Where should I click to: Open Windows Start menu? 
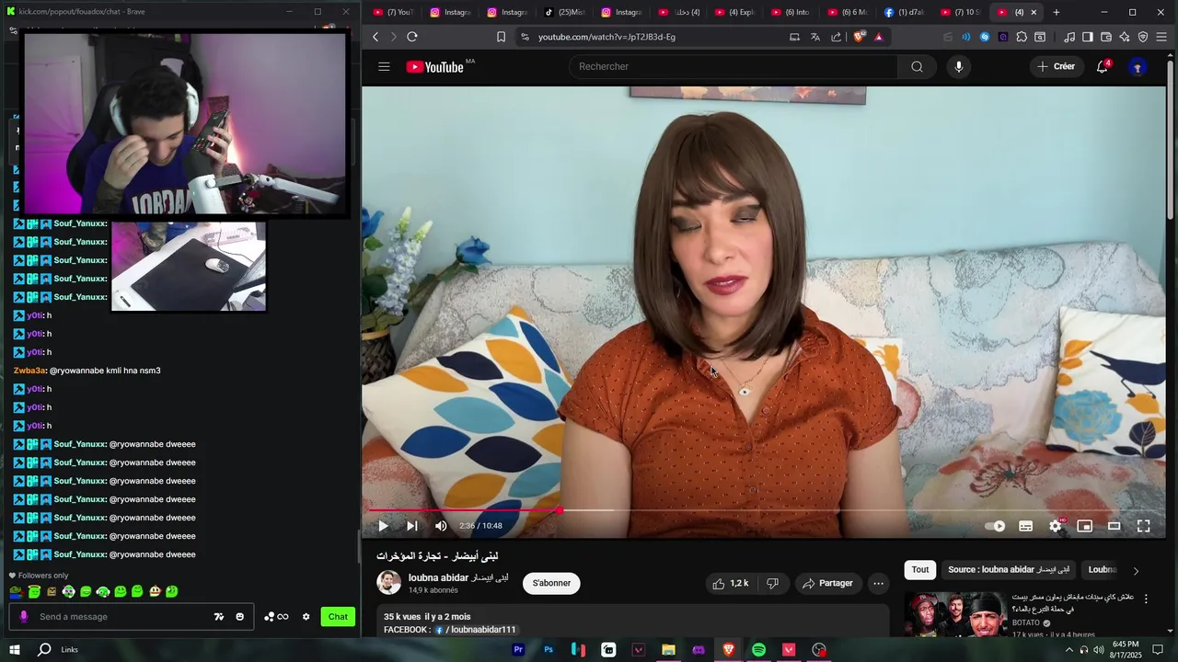(15, 650)
